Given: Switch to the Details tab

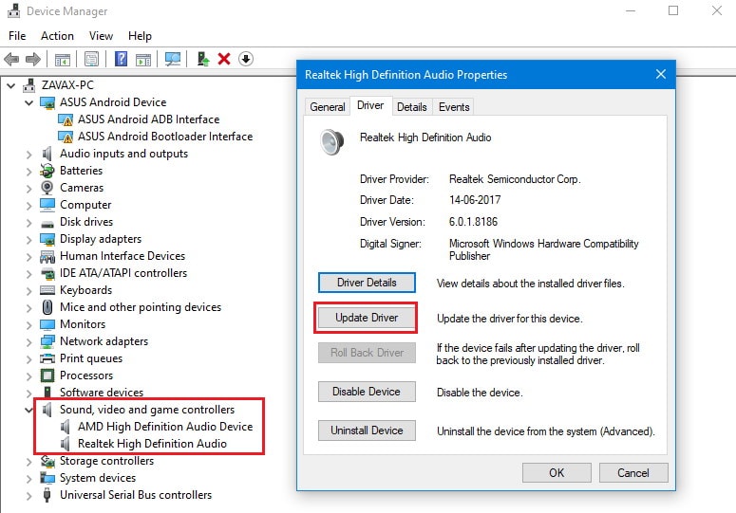Looking at the screenshot, I should click(411, 107).
